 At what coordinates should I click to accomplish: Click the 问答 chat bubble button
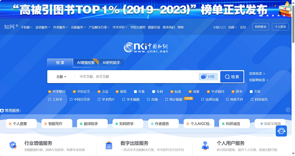point(208,77)
